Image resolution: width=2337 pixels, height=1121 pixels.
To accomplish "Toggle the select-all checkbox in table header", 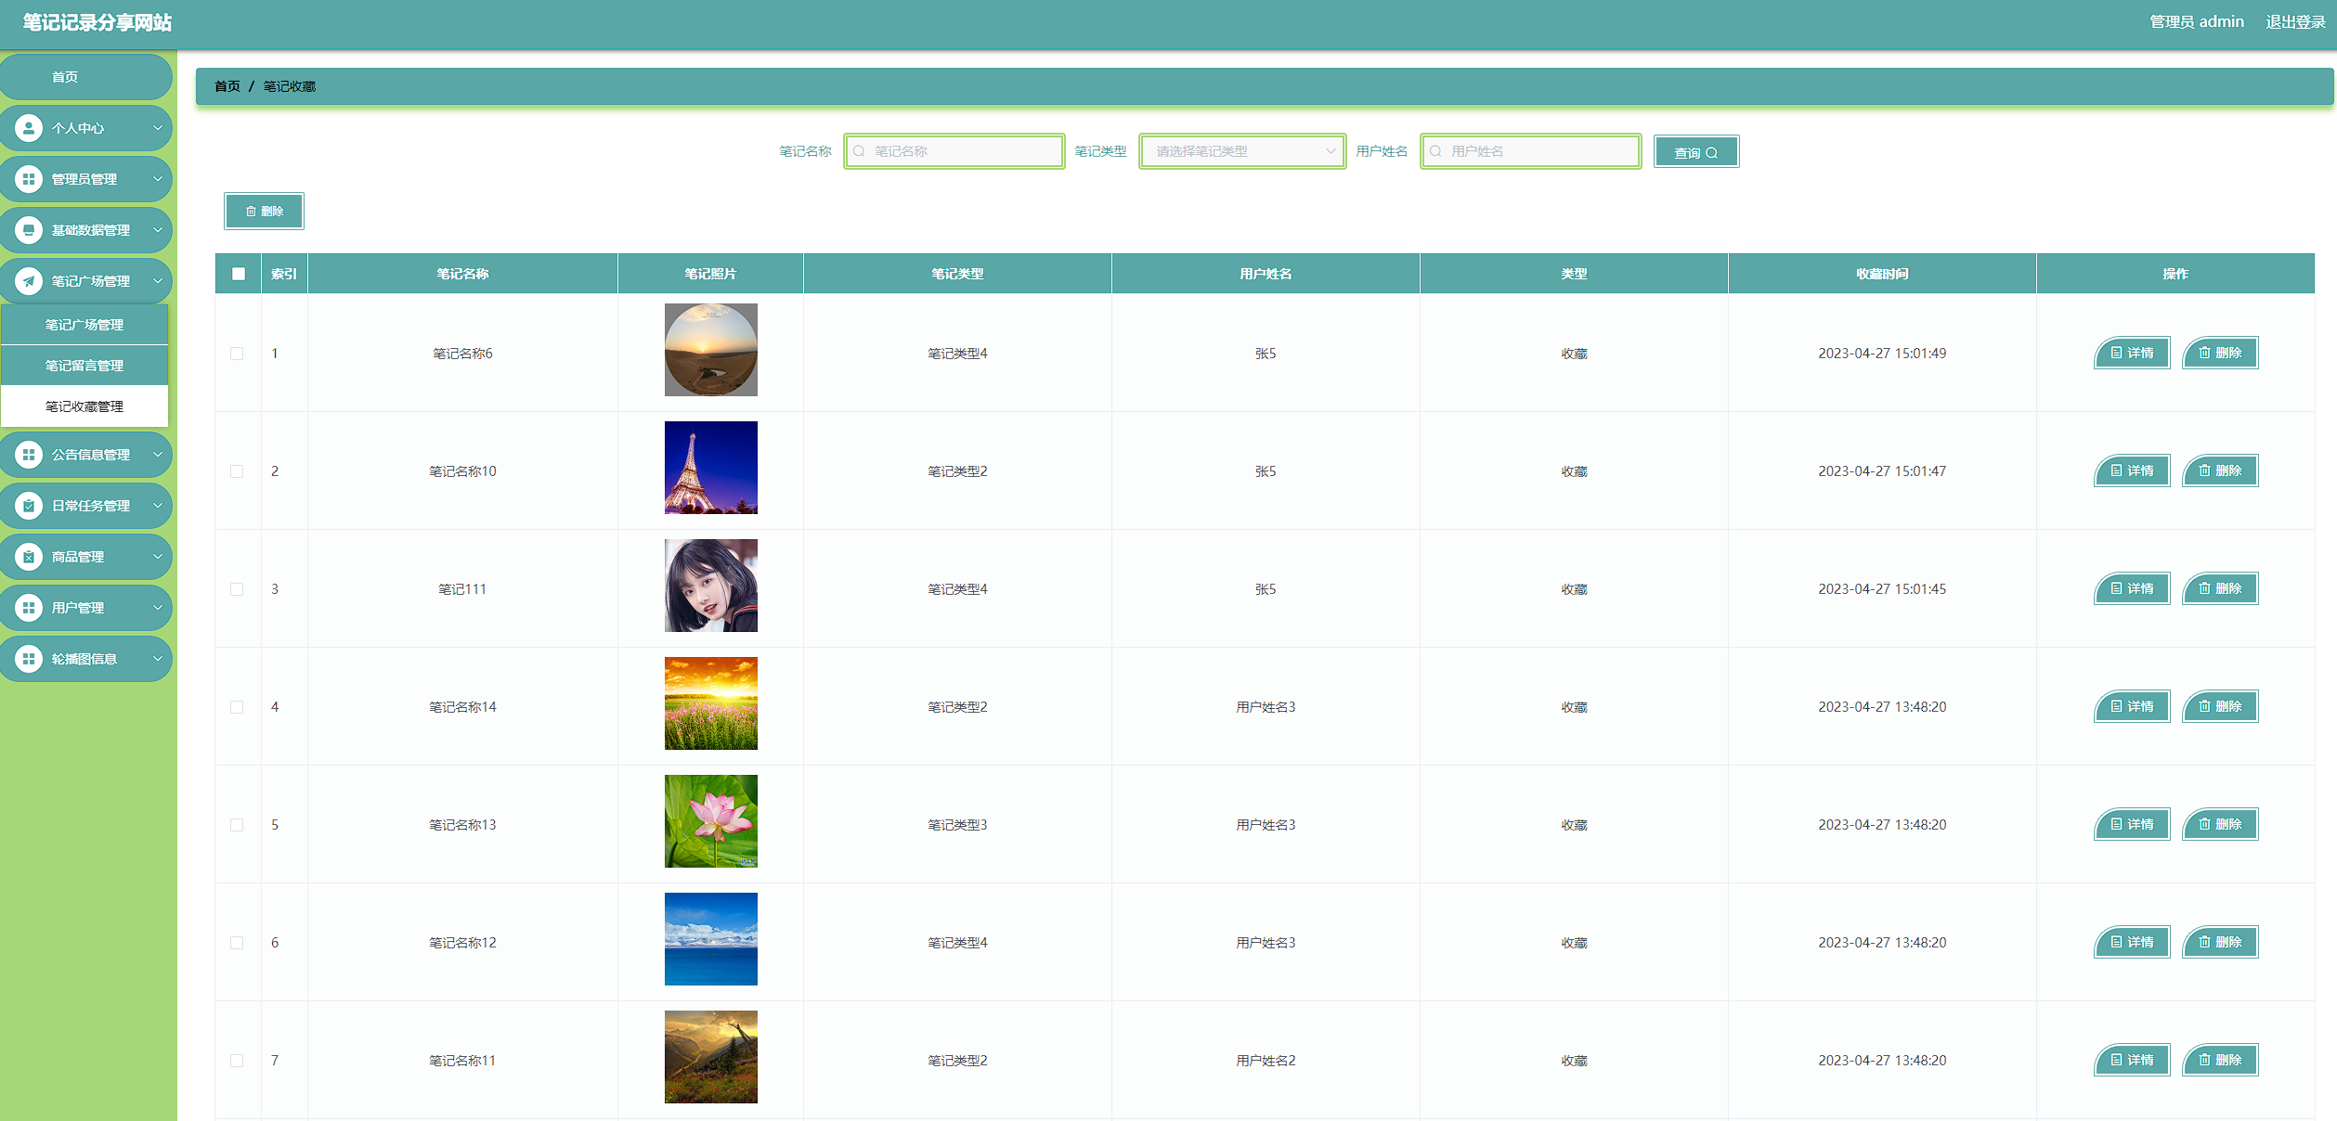I will [239, 274].
